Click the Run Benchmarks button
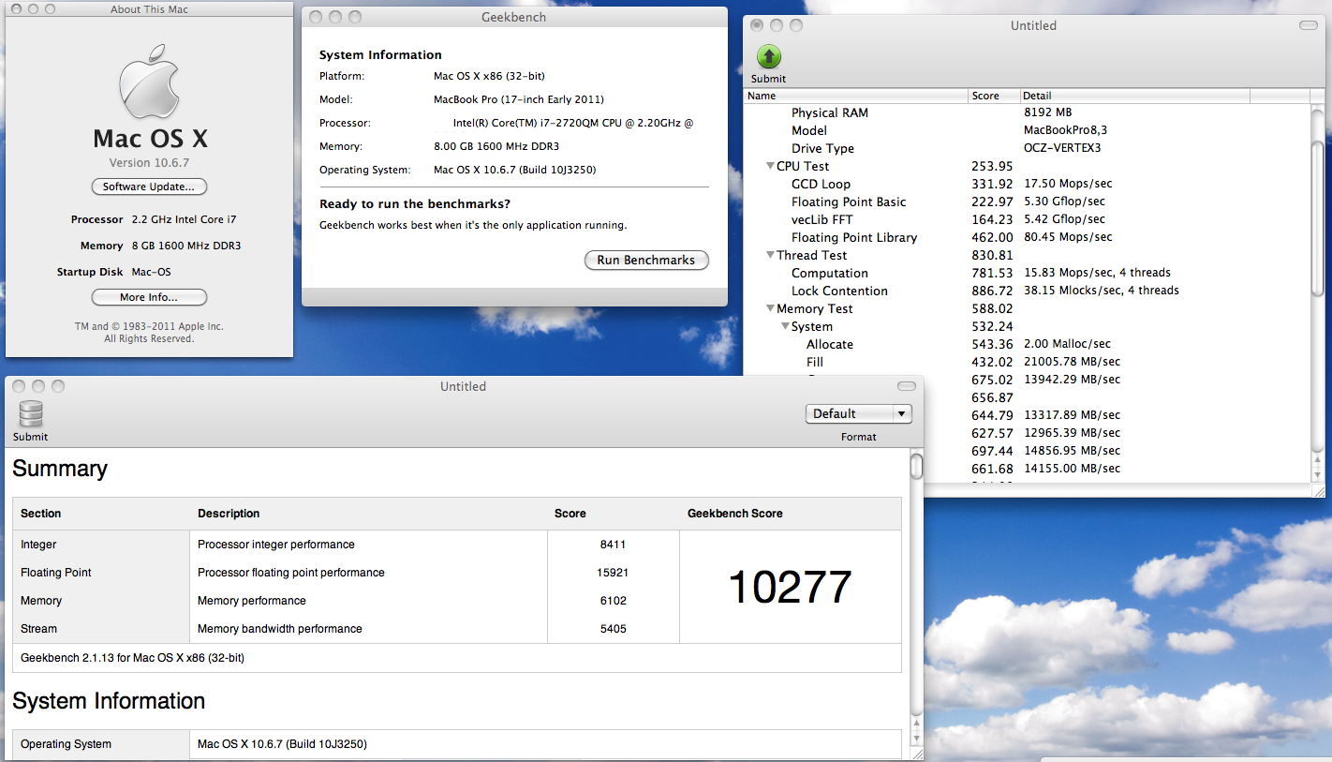1332x762 pixels. (646, 260)
